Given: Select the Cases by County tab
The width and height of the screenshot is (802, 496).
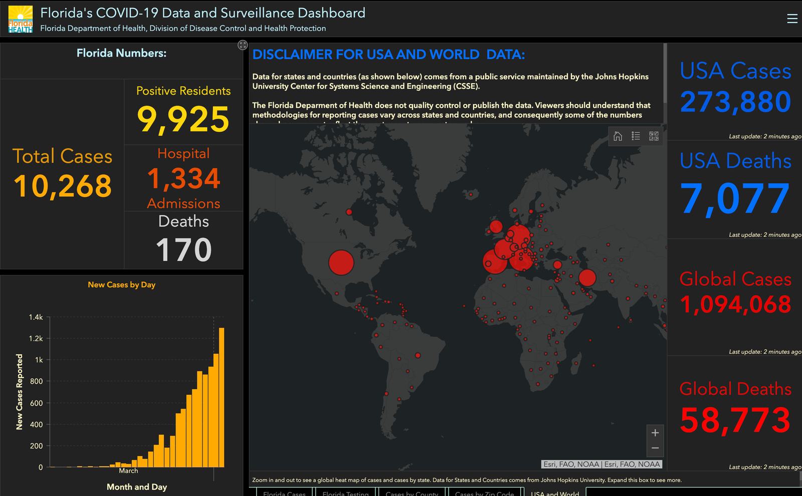Looking at the screenshot, I should pyautogui.click(x=412, y=492).
